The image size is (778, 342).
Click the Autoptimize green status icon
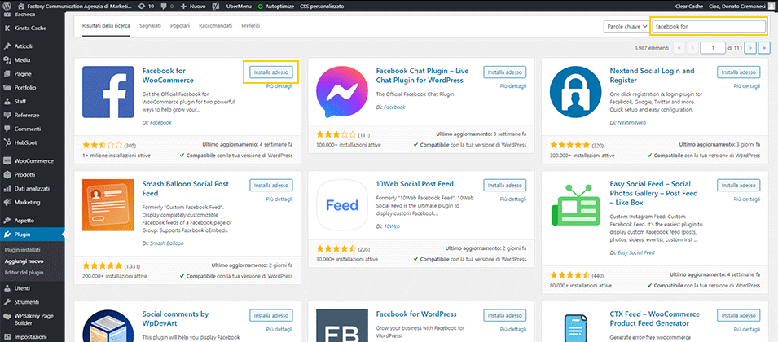tap(261, 7)
